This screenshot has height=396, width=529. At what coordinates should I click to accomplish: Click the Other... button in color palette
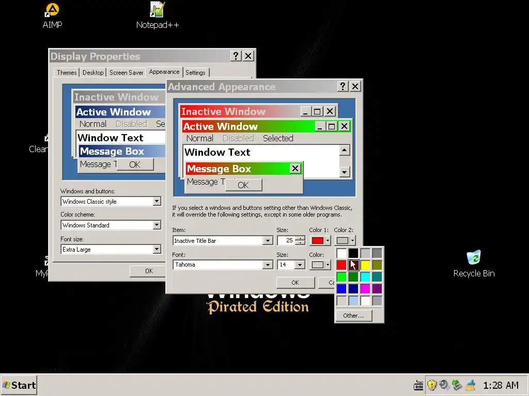coord(353,316)
